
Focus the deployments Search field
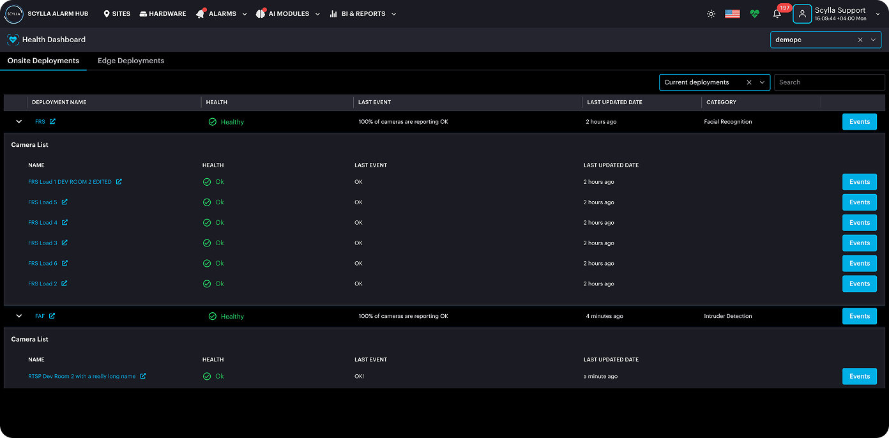click(829, 82)
